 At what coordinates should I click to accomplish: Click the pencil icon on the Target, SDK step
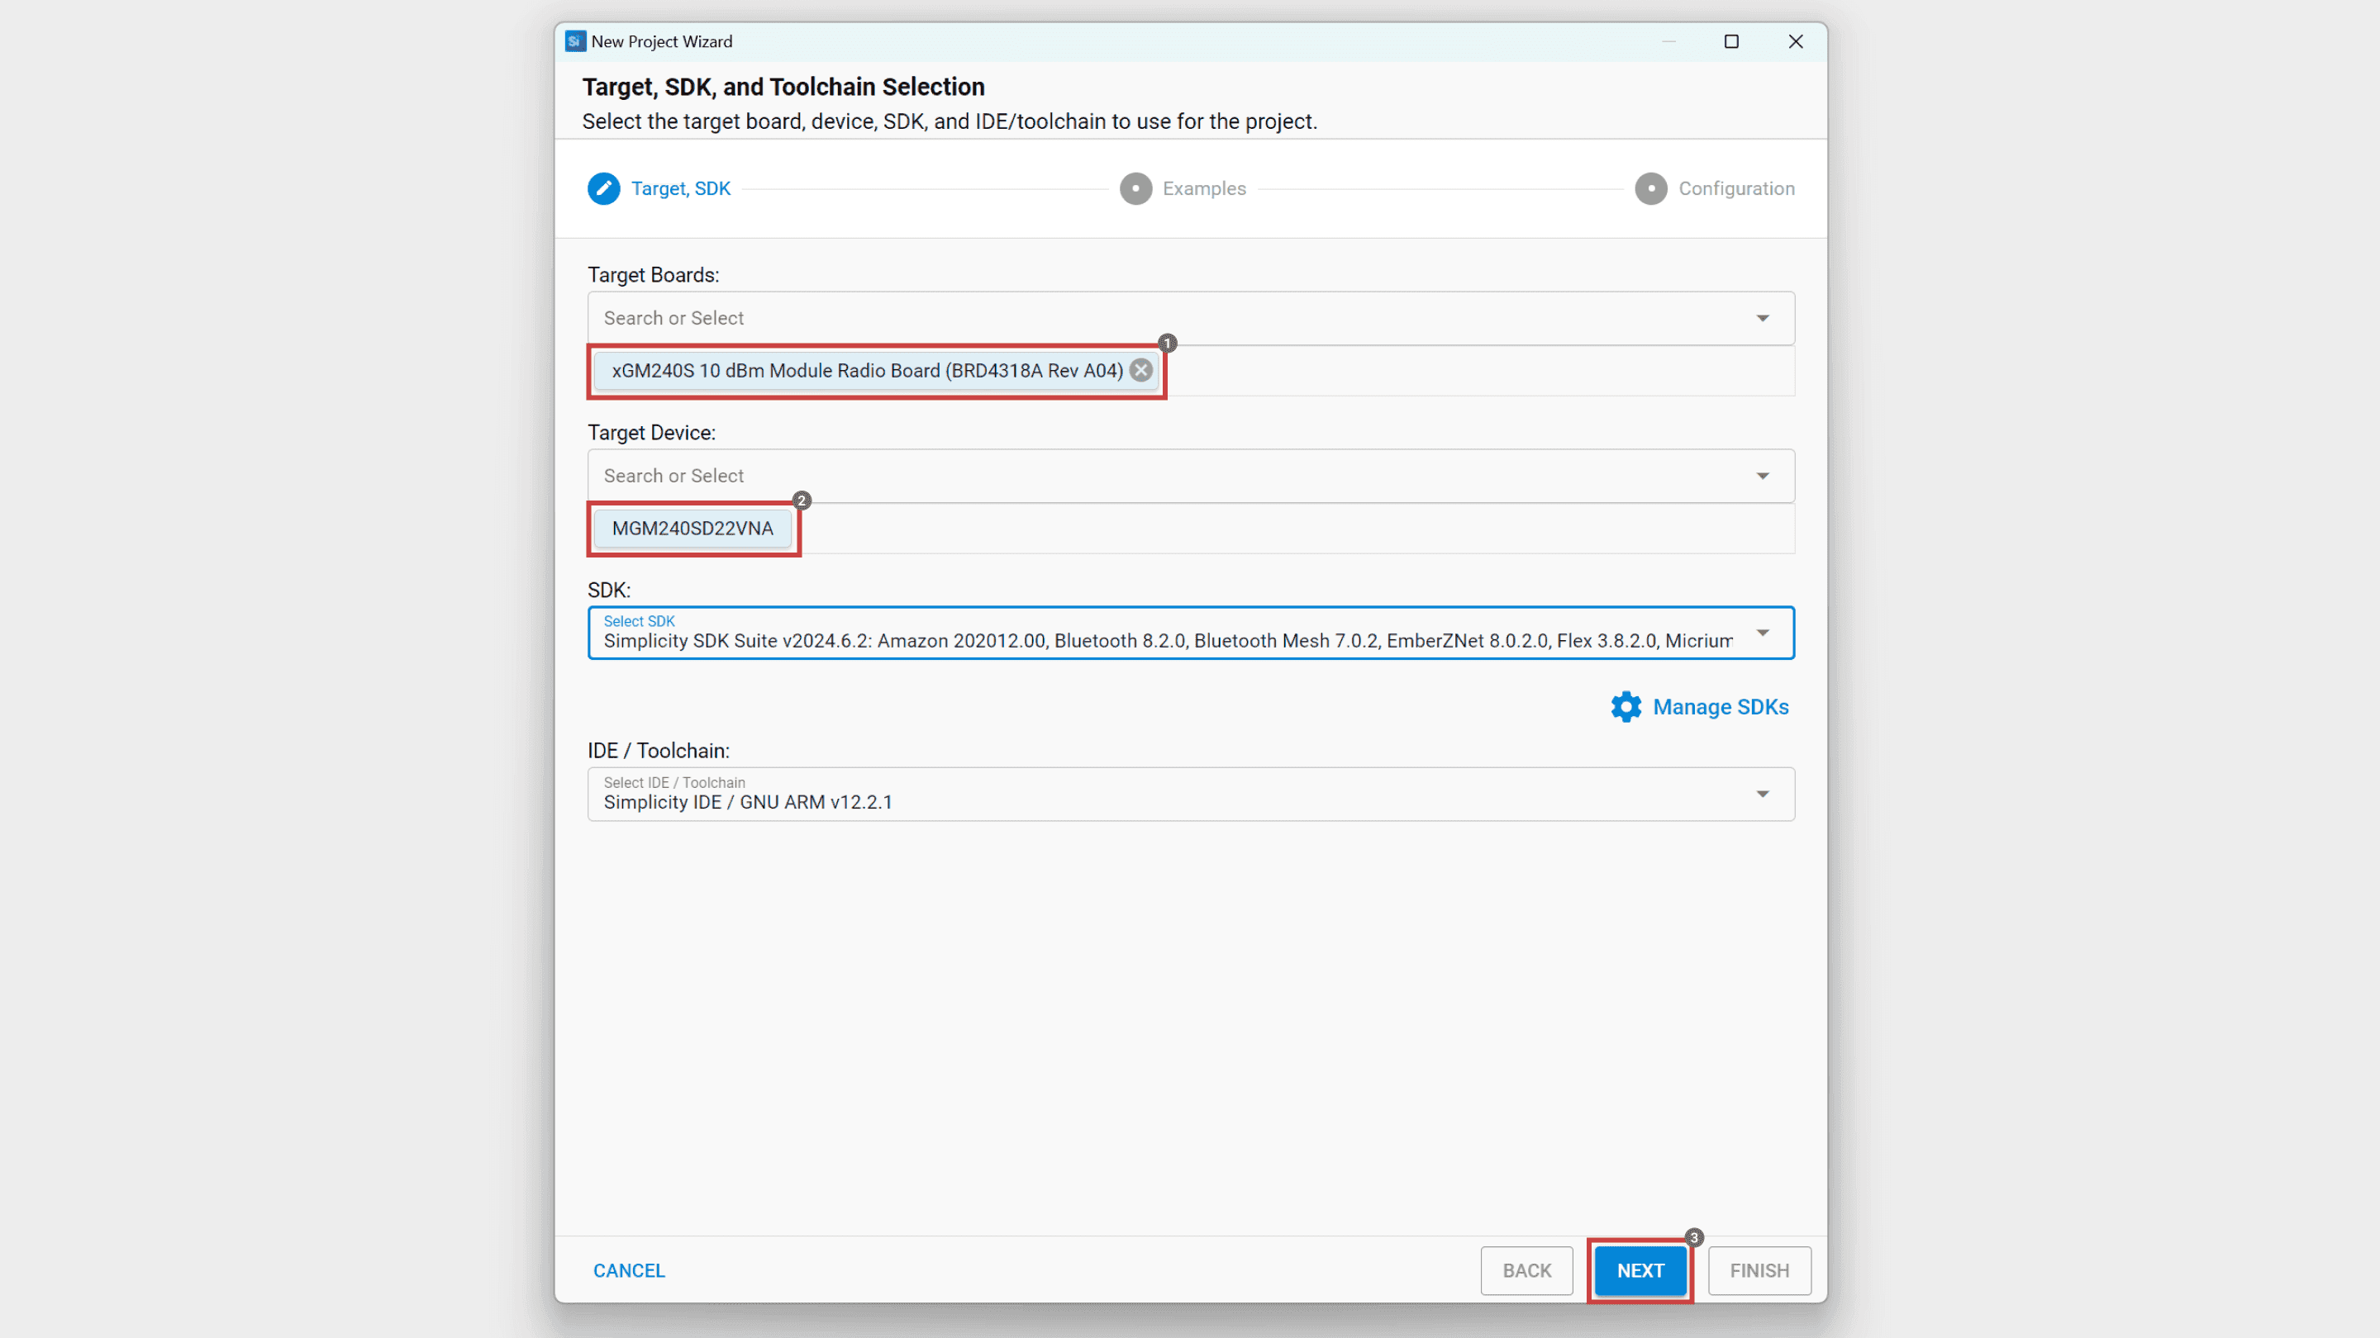click(604, 188)
